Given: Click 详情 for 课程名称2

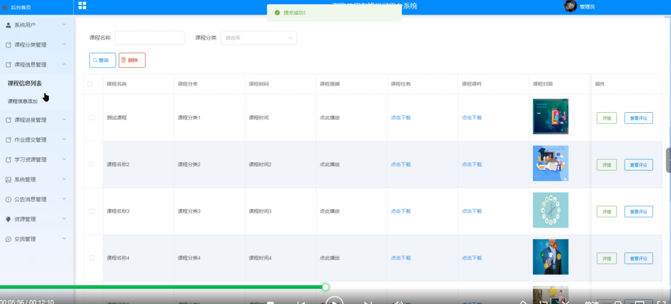Looking at the screenshot, I should 607,165.
